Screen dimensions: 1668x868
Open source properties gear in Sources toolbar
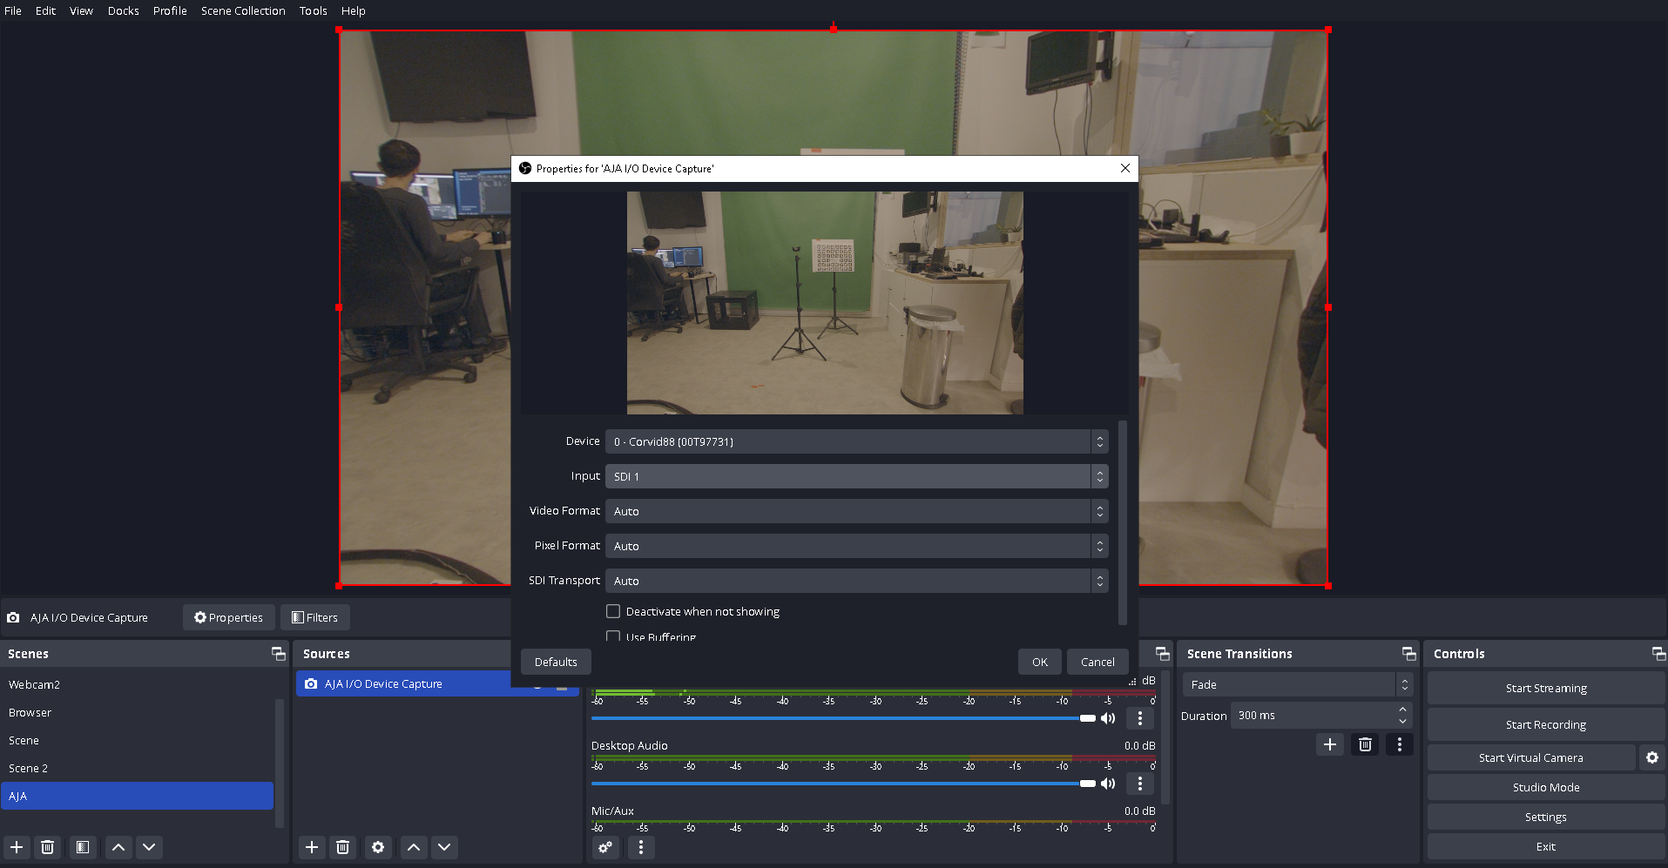[377, 847]
